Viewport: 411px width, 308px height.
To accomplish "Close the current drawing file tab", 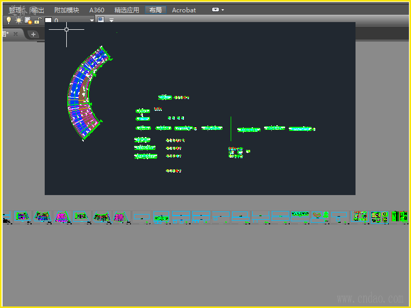I will click(15, 34).
